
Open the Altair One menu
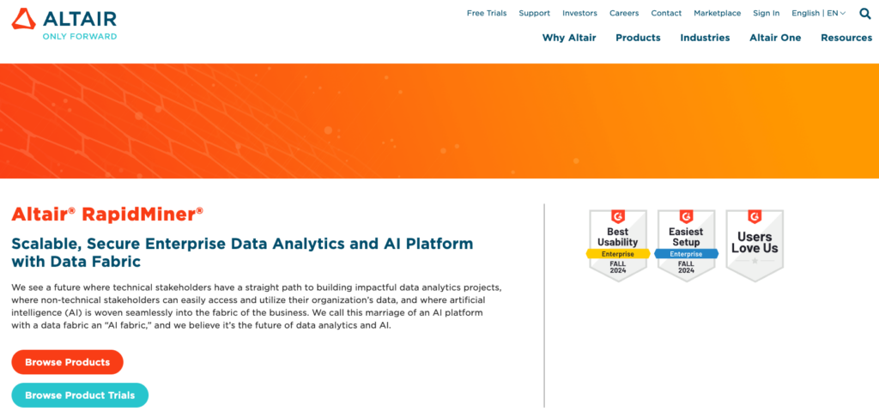(775, 38)
